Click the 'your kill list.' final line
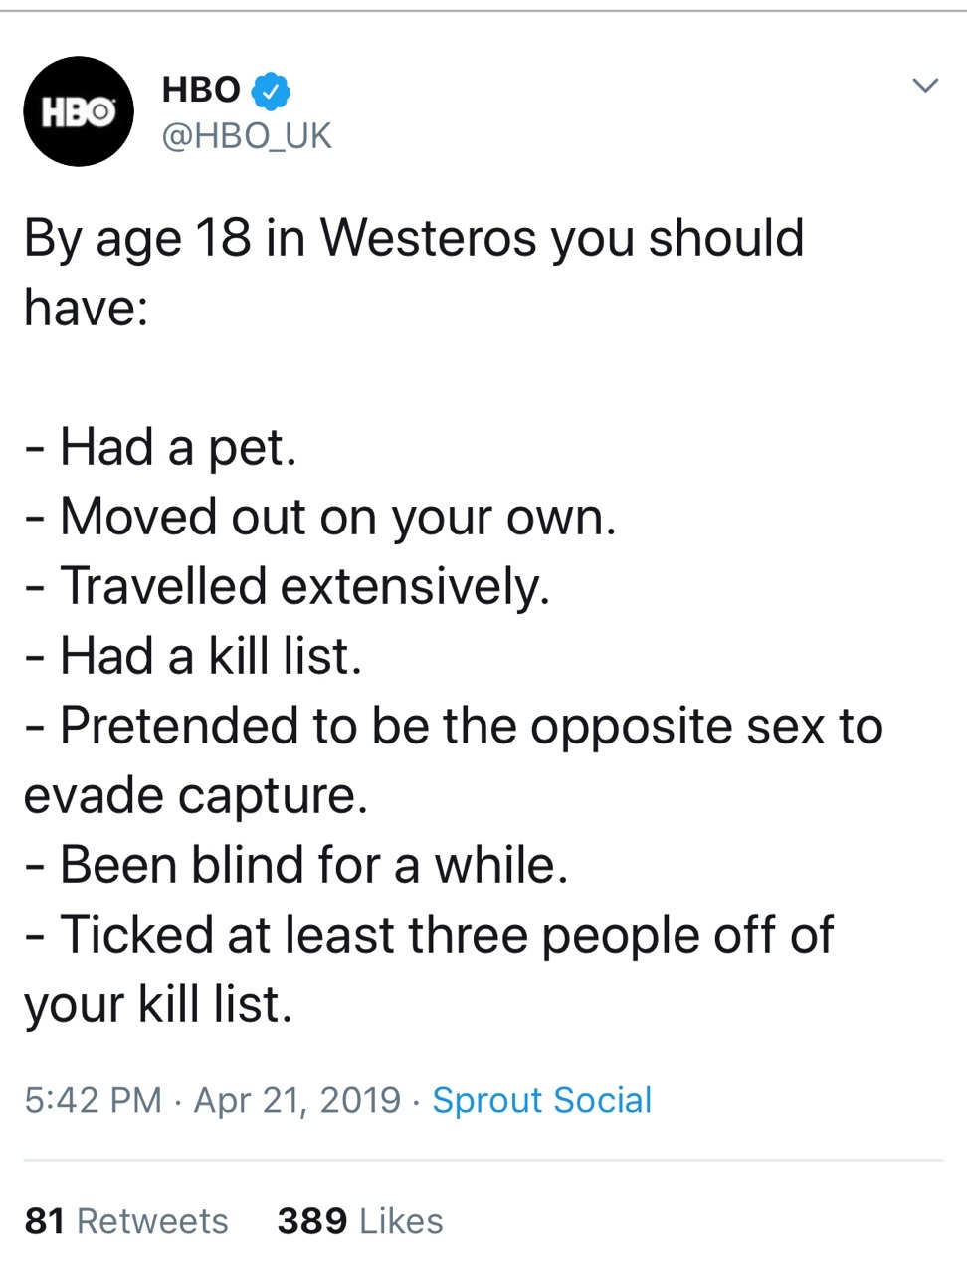The width and height of the screenshot is (967, 1274). click(158, 1005)
